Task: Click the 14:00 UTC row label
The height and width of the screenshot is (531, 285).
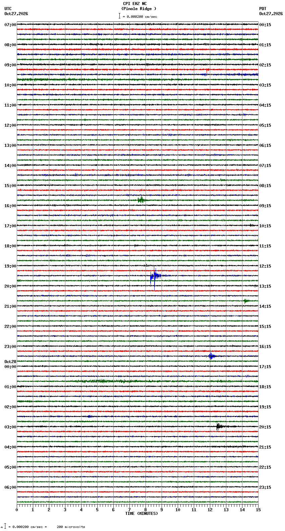Action: pyautogui.click(x=10, y=166)
